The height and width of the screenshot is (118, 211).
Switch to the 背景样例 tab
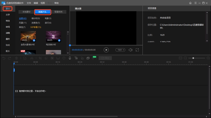pos(59,12)
